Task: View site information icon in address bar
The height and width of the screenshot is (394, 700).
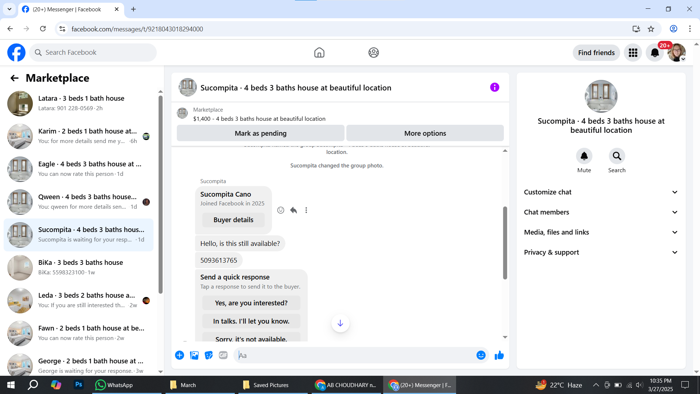Action: point(62,29)
